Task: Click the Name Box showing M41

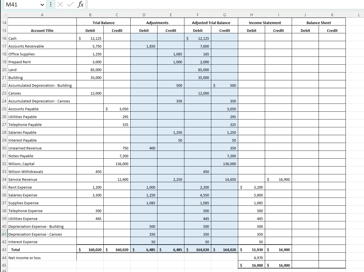Action: pos(22,4)
